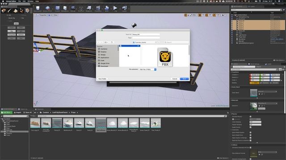Screen dimensions: 286x160
Task: Select the Foliage mode icon
Action: pyautogui.click(x=21, y=11)
